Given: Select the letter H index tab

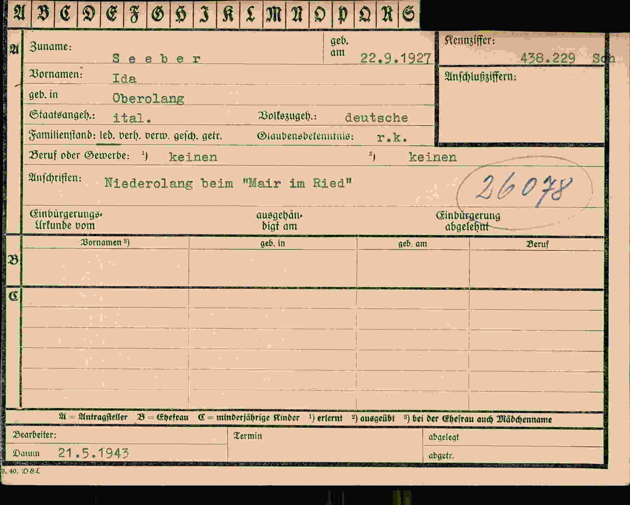Looking at the screenshot, I should click(x=182, y=14).
